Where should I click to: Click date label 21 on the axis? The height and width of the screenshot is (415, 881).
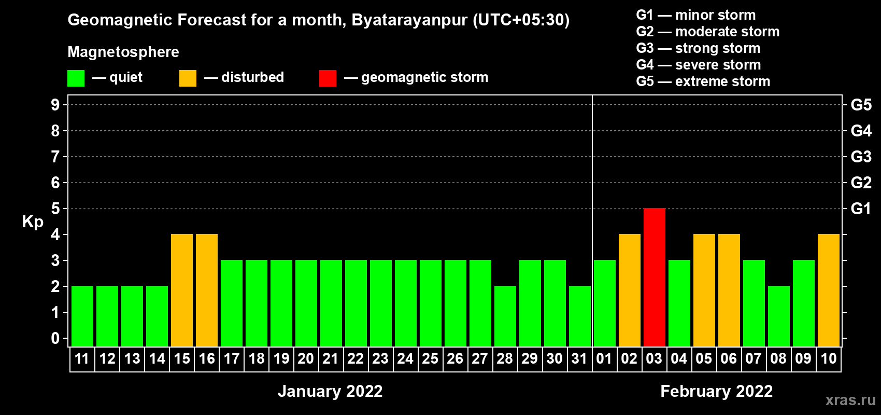tap(331, 359)
